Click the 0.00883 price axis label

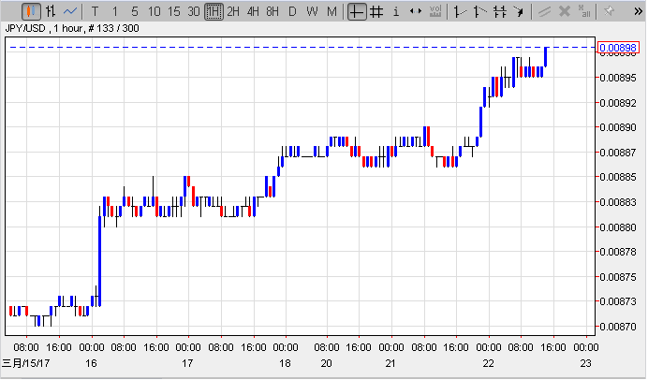pos(618,202)
